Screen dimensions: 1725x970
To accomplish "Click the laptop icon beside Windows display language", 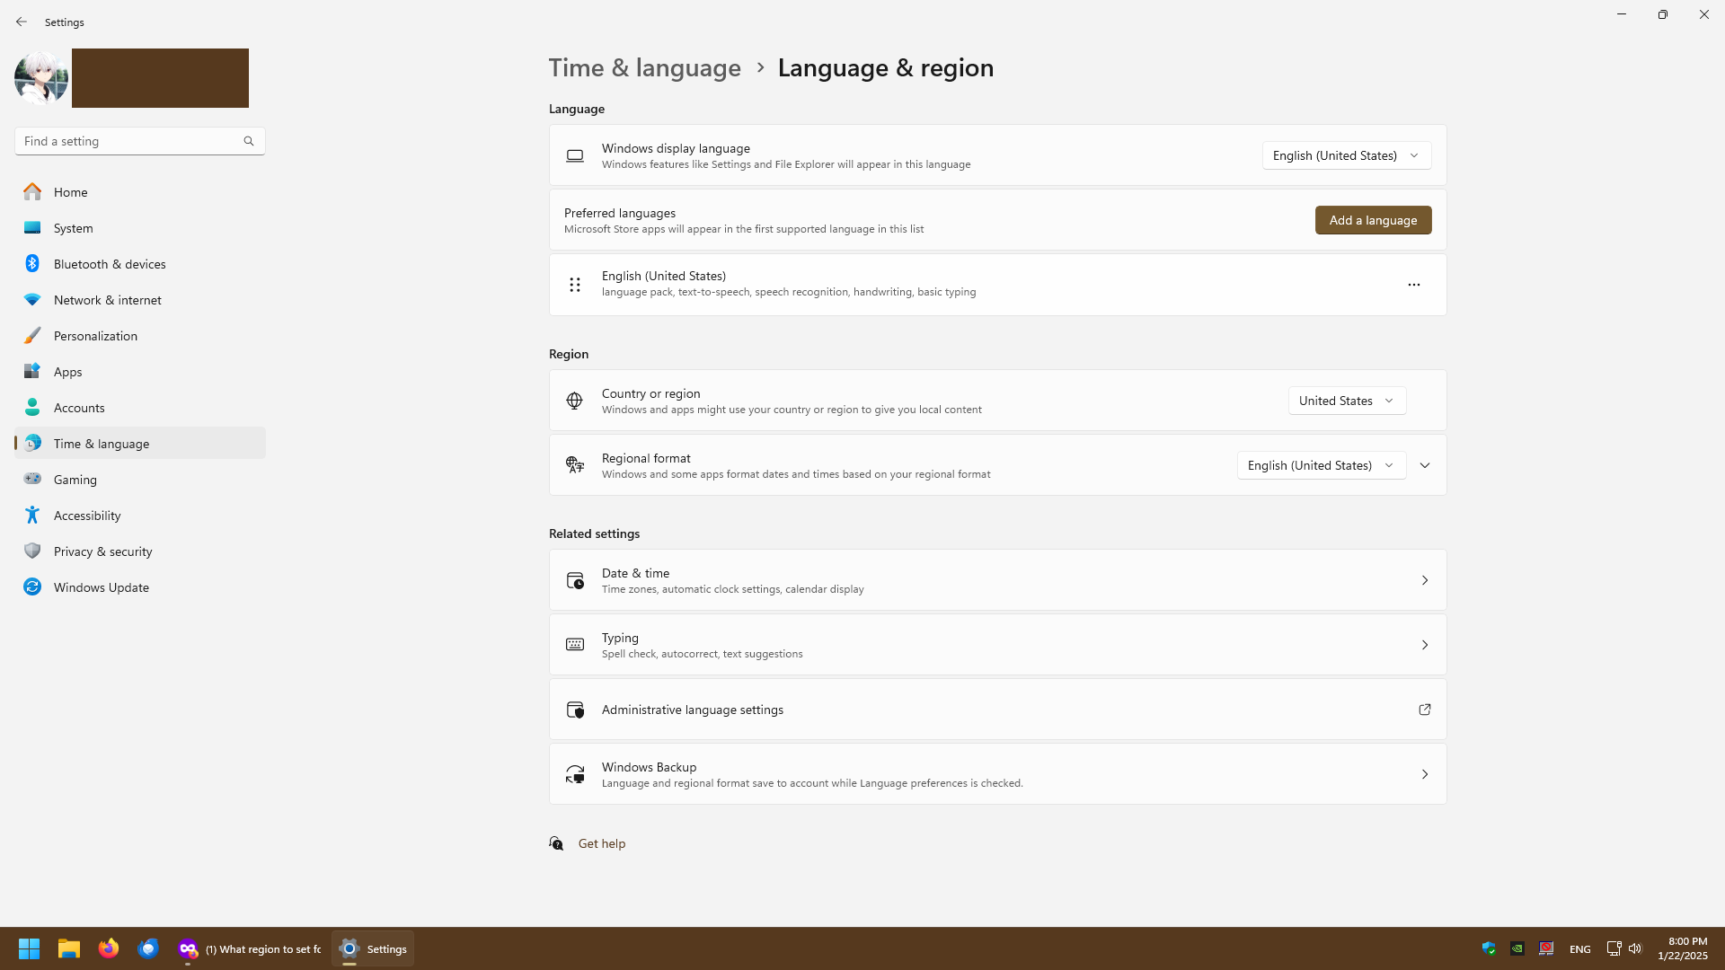I will (575, 156).
